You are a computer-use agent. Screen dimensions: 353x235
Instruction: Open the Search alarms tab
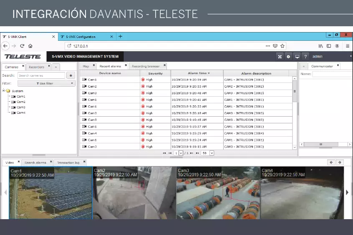[35, 162]
